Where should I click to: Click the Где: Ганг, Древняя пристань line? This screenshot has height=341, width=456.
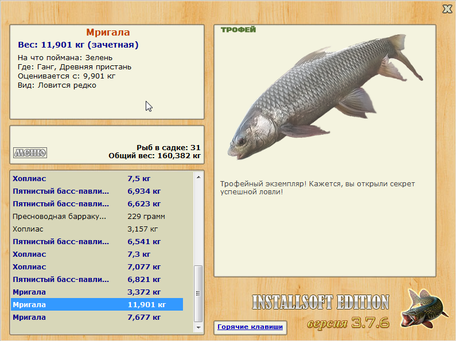75,67
